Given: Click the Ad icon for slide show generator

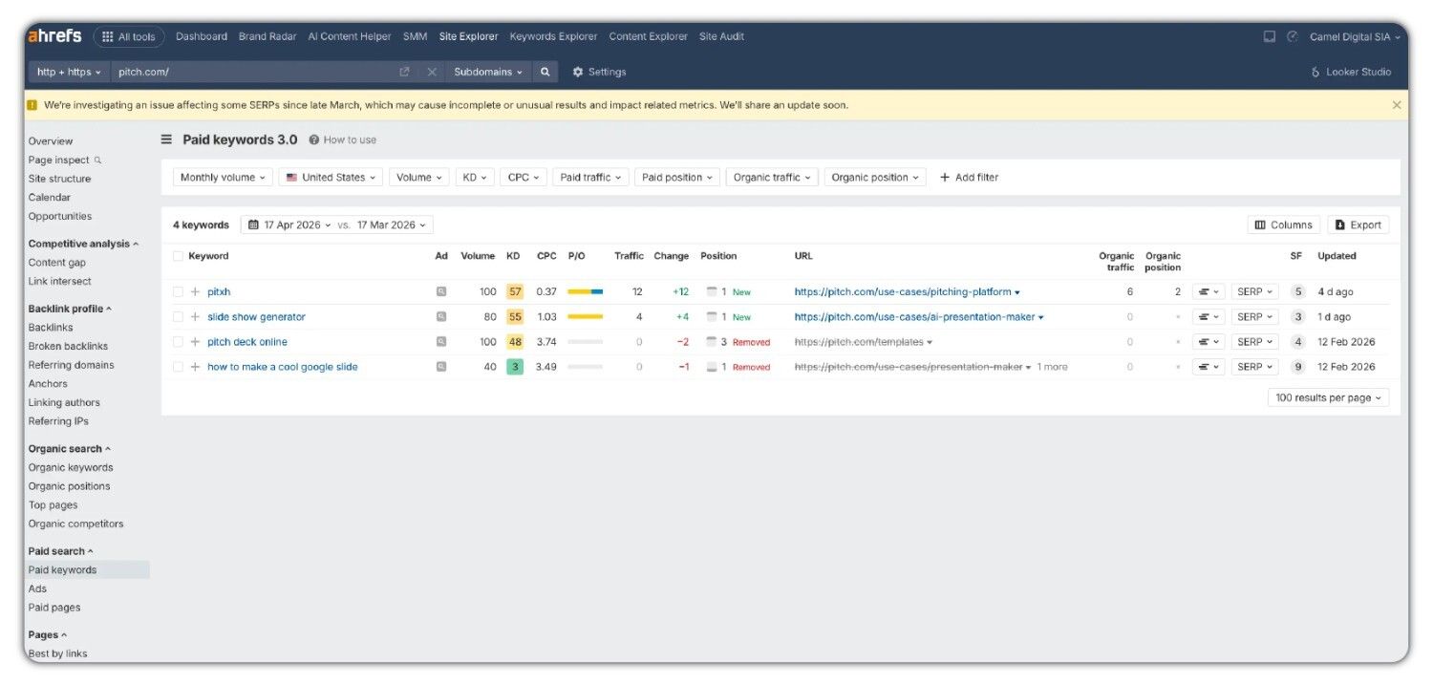Looking at the screenshot, I should 441,316.
